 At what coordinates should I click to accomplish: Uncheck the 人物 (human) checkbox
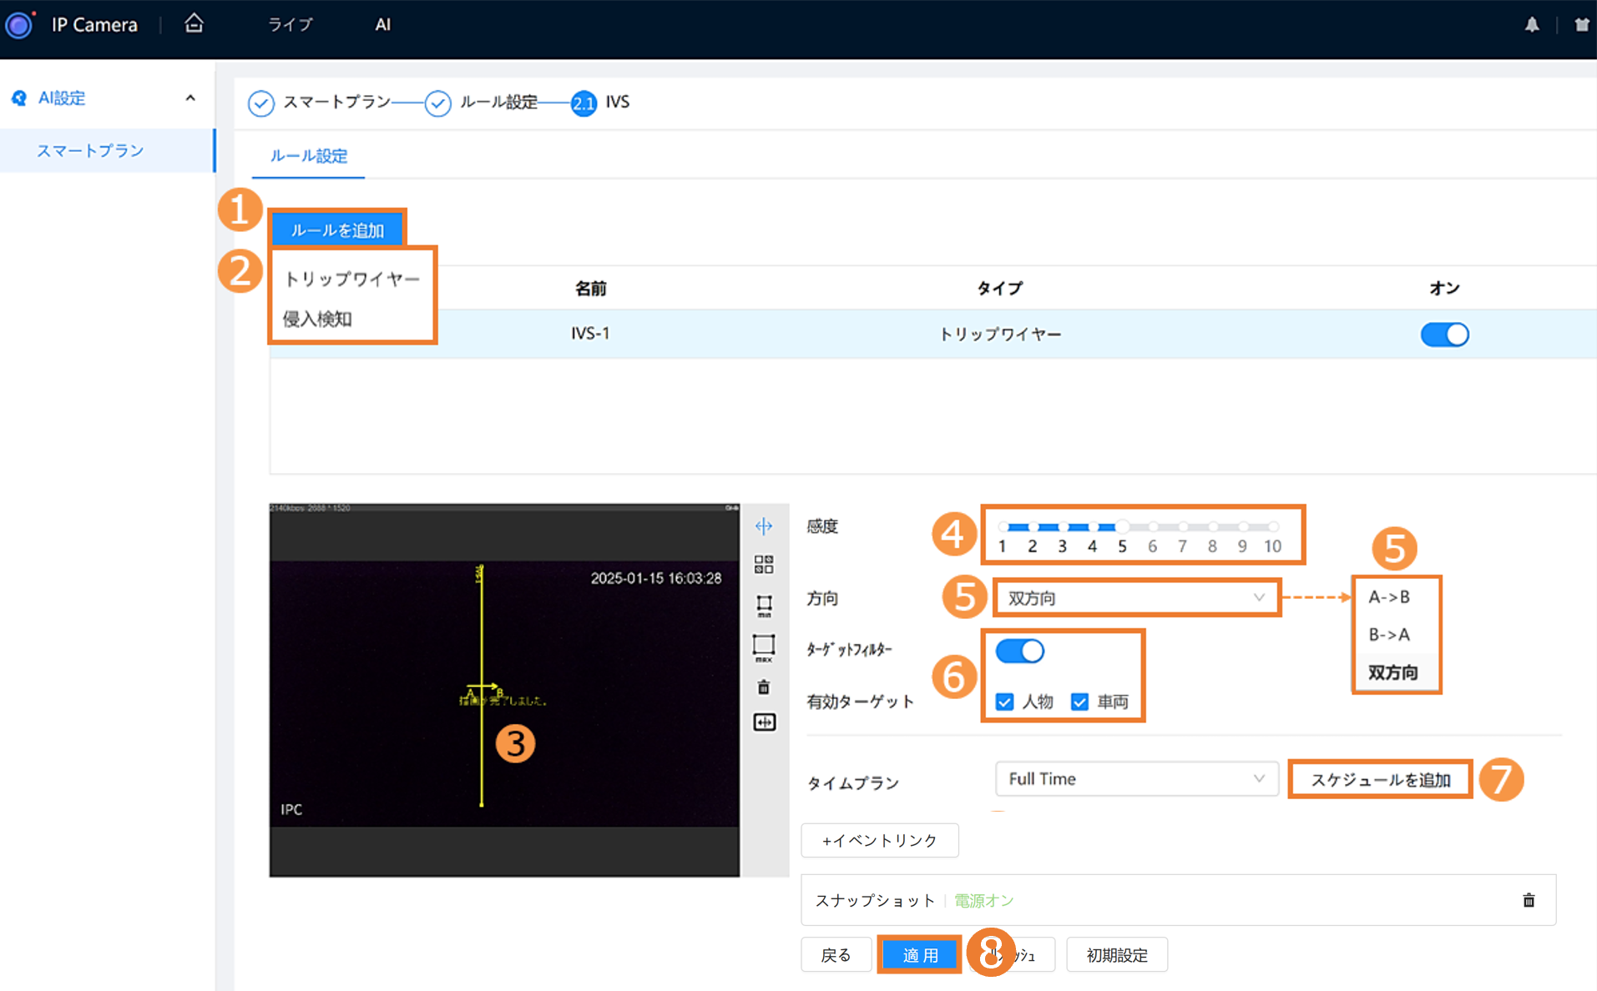coord(1005,702)
